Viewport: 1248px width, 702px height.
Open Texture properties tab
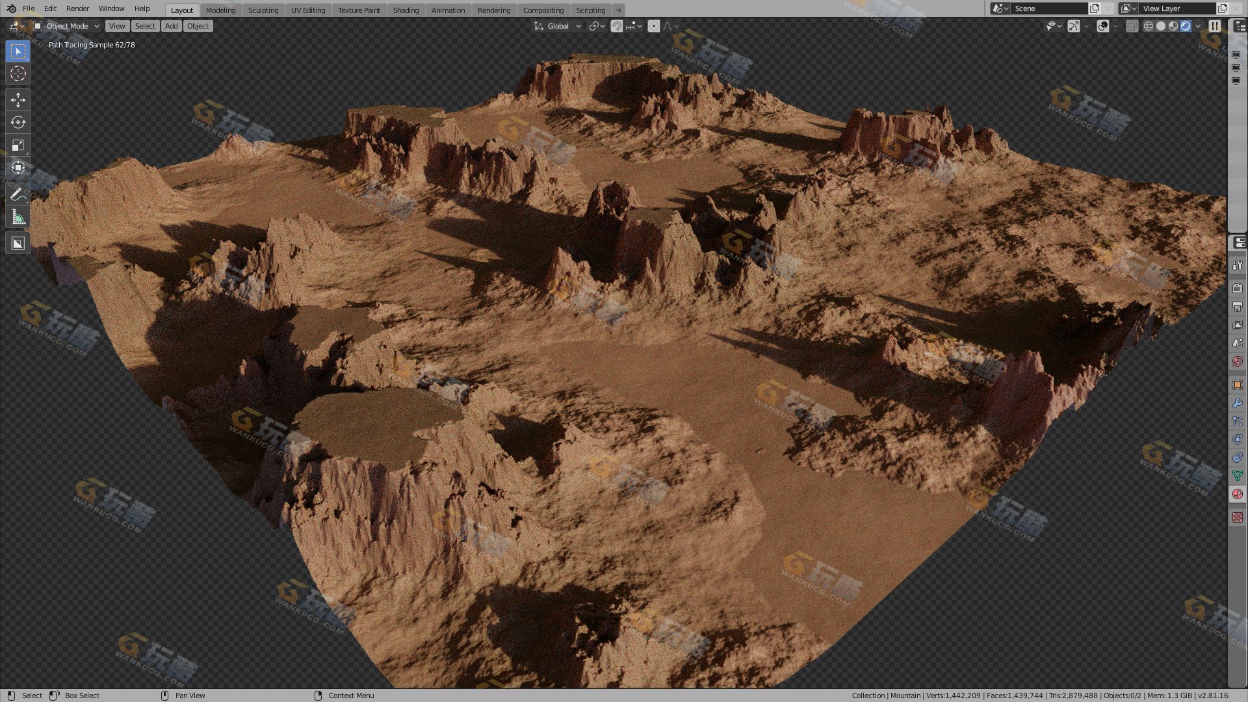[1238, 517]
